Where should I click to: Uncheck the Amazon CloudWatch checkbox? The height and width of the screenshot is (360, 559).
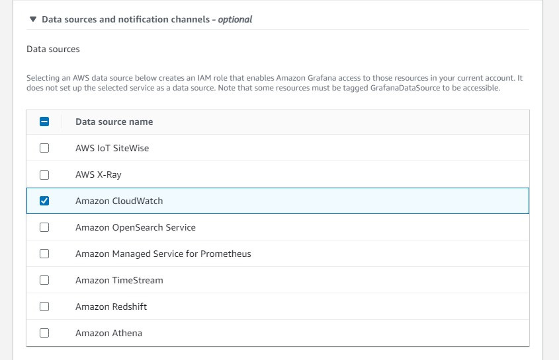tap(44, 201)
